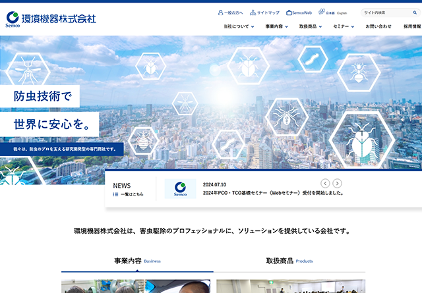Click the 世界に安心を。 headline
Screen dimensions: 422x293
click(x=52, y=124)
